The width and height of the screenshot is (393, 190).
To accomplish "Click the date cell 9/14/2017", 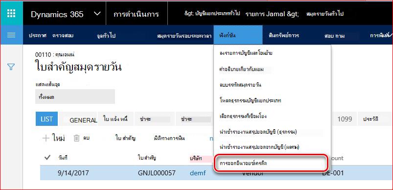I will [73, 173].
